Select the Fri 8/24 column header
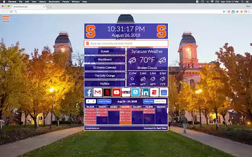This screenshot has height=157, width=252. (x=102, y=107)
